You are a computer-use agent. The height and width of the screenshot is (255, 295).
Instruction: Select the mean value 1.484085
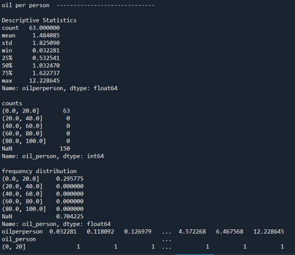tap(46, 35)
